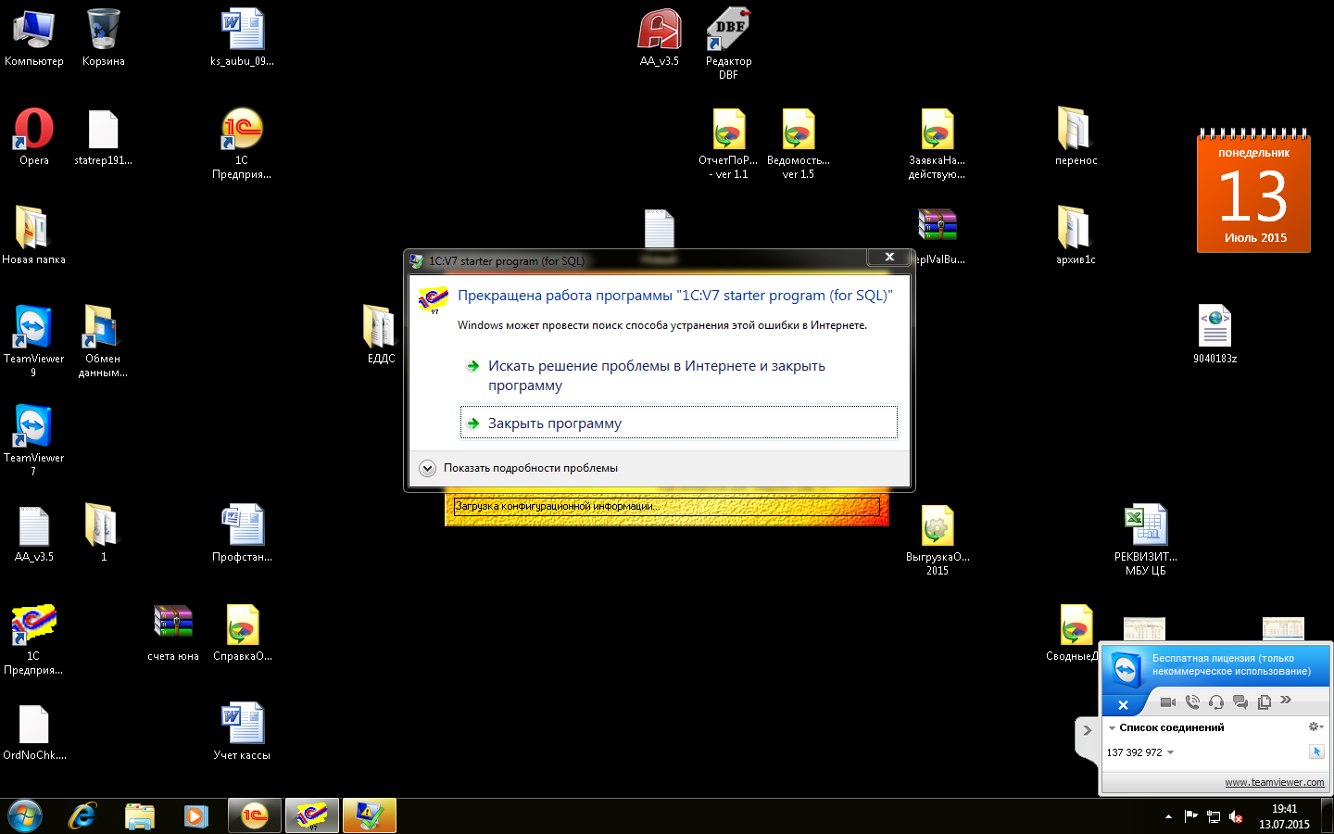Click the remote control pointer icon in TeamViewer

click(x=1316, y=752)
